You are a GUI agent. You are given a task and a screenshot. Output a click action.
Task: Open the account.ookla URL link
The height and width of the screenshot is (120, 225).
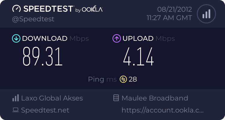point(163,110)
